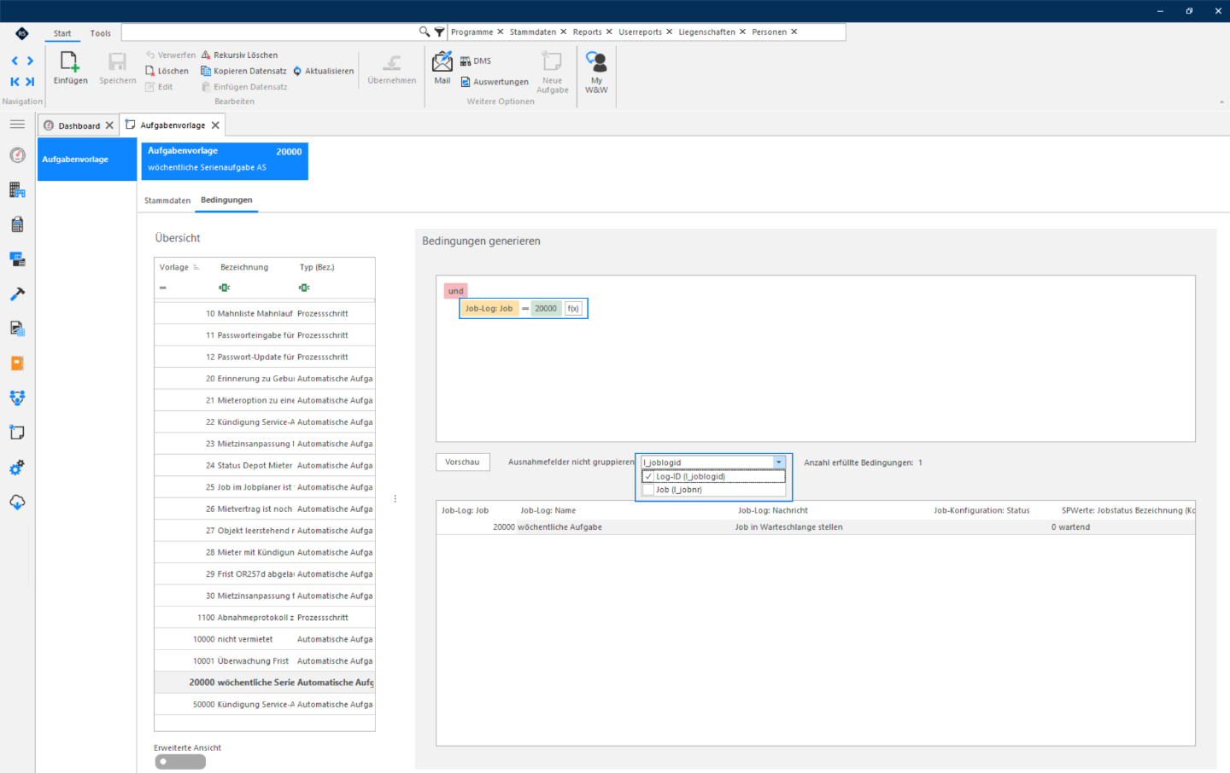Click Kopieren Datensatz
Image resolution: width=1230 pixels, height=773 pixels.
(243, 71)
